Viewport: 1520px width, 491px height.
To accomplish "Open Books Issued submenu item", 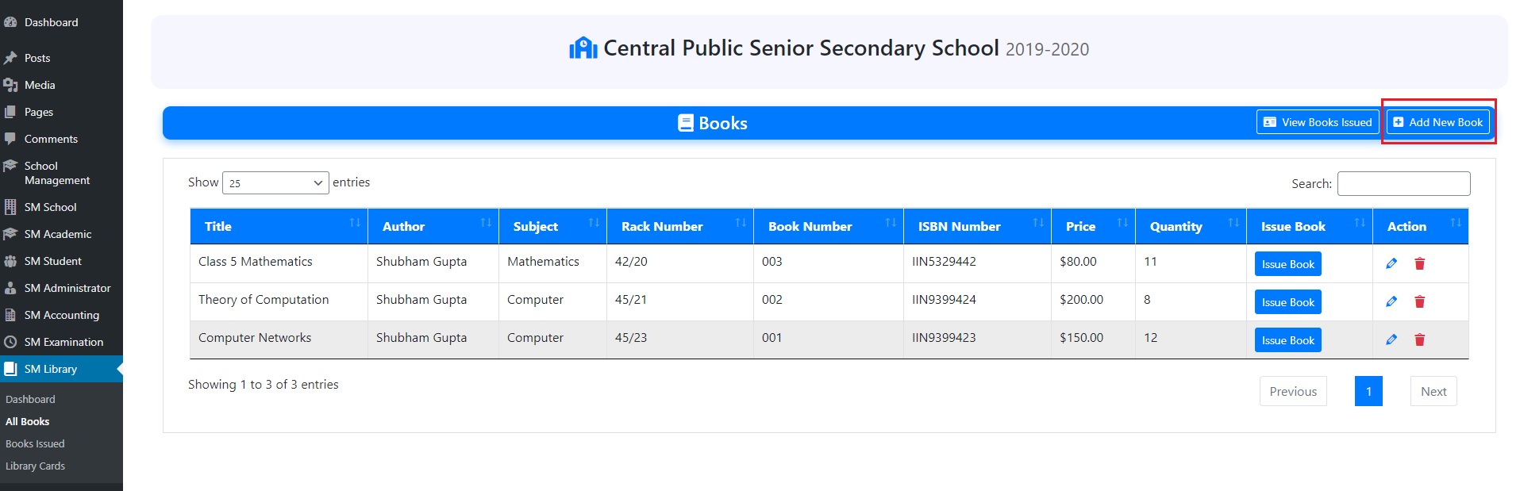I will click(x=35, y=444).
